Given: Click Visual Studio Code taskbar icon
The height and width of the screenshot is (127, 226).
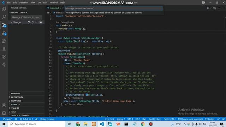Looking at the screenshot, I should pos(102,124).
